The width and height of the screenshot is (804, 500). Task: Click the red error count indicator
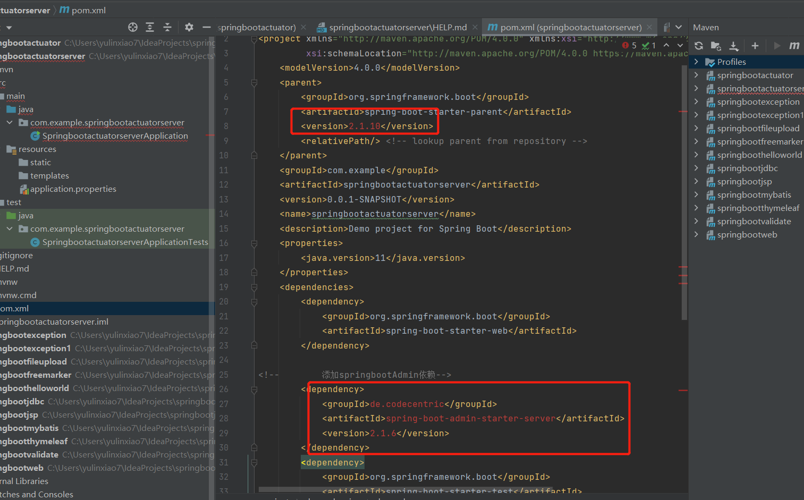click(x=629, y=45)
